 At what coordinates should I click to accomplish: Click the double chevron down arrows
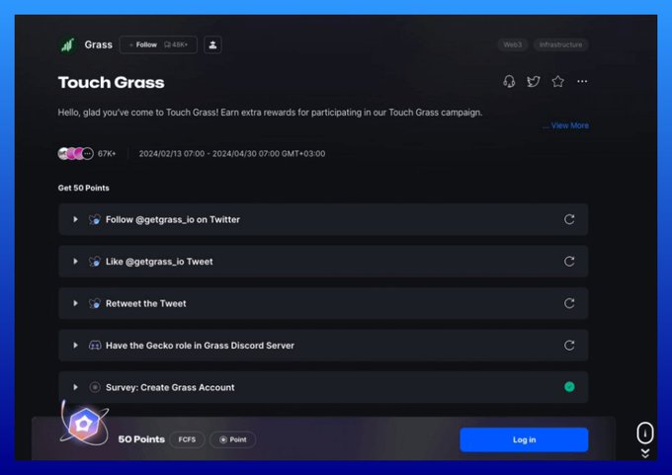coord(645,453)
